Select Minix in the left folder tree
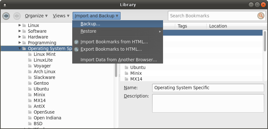This screenshot has width=268, height=129. (39, 95)
